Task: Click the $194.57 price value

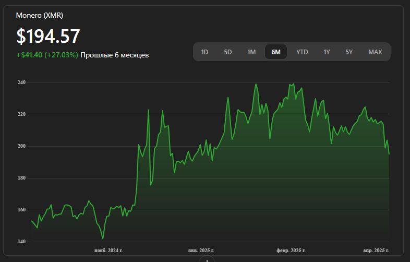Action: 48,36
